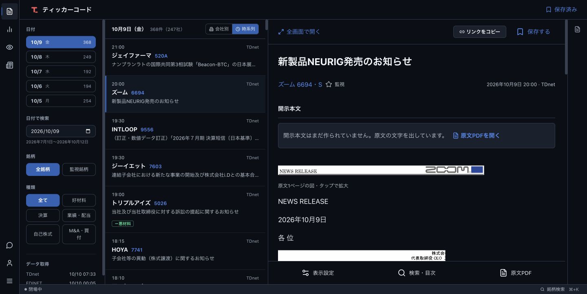Open 原文PDFを開く link
This screenshot has height=294, width=587.
(476, 136)
